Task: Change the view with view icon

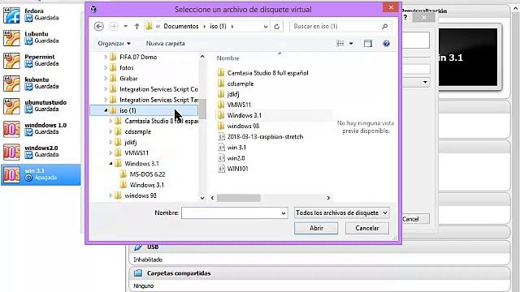Action: point(340,43)
